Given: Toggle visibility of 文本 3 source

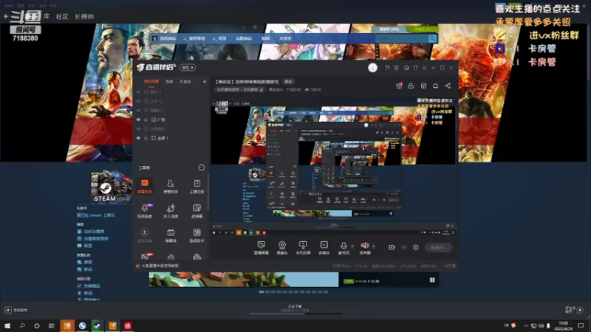Looking at the screenshot, I should 138,101.
